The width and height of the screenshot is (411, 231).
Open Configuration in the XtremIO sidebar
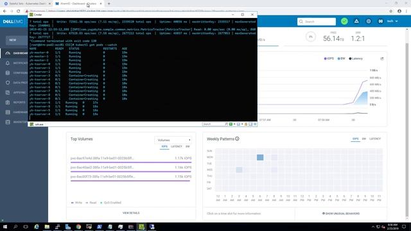pos(17,73)
